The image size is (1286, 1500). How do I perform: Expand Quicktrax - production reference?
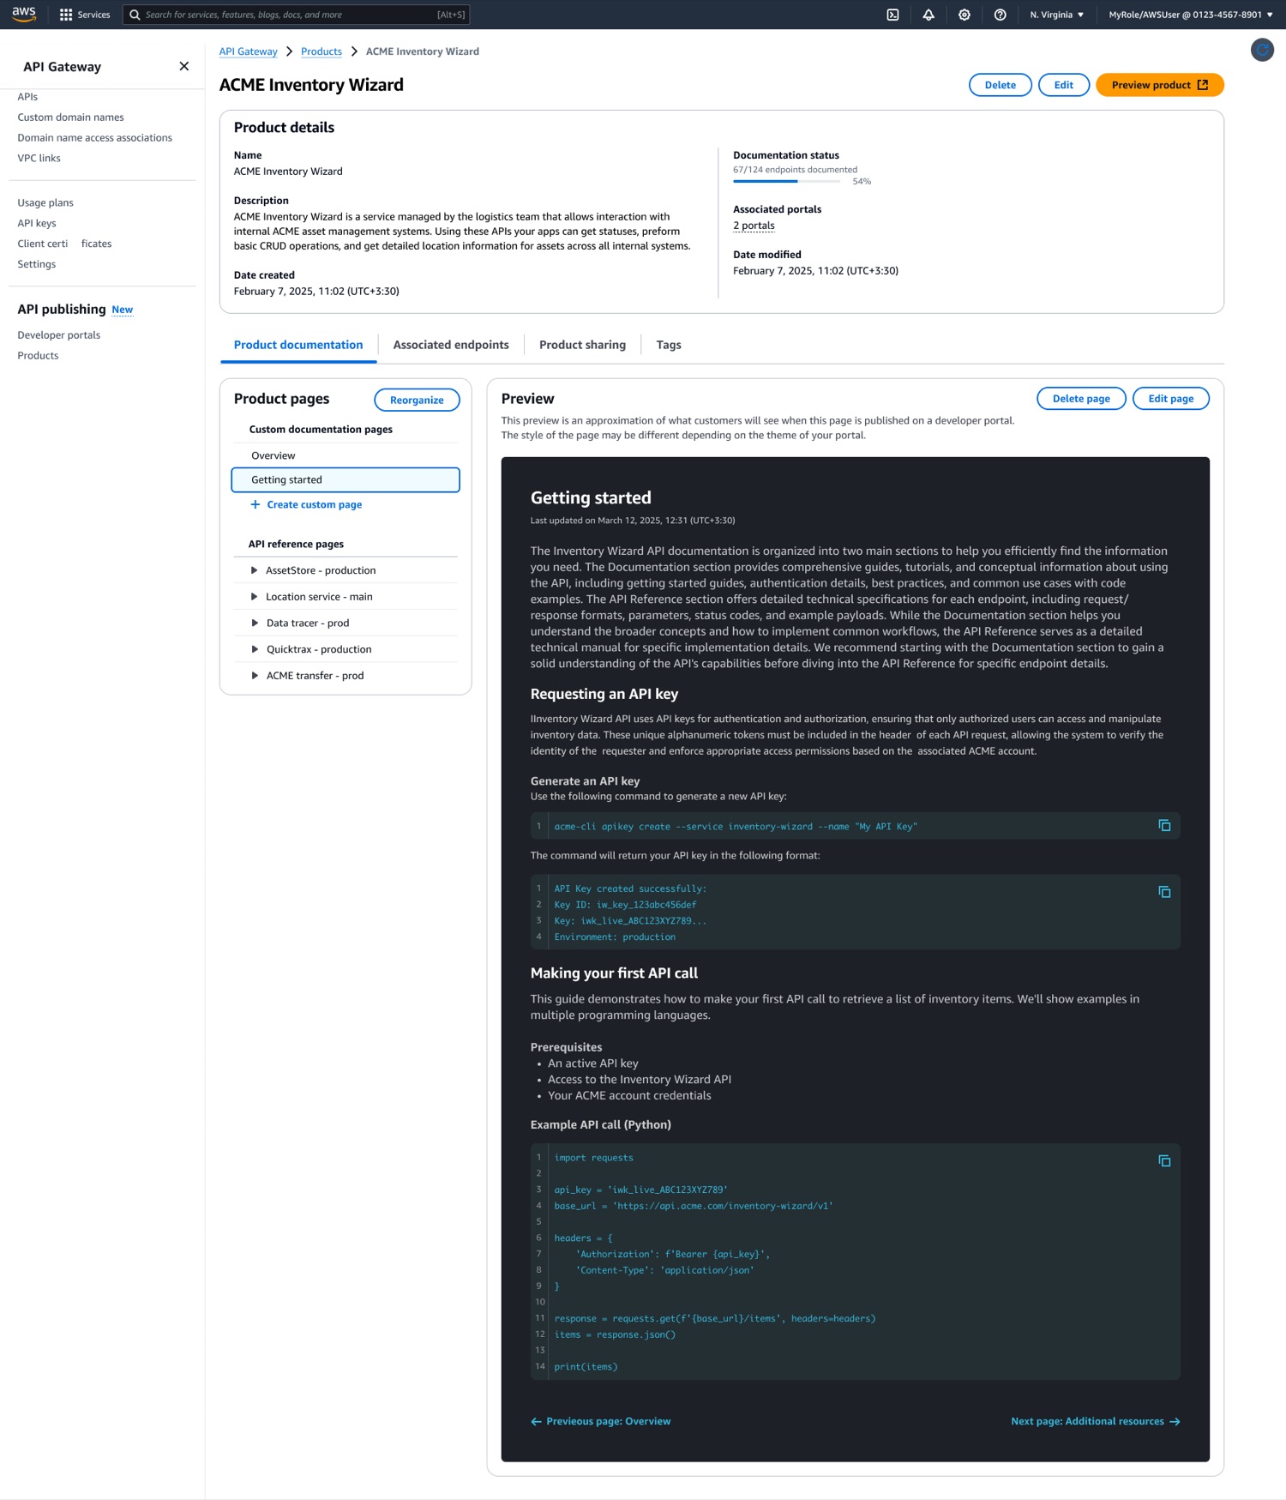(x=254, y=649)
